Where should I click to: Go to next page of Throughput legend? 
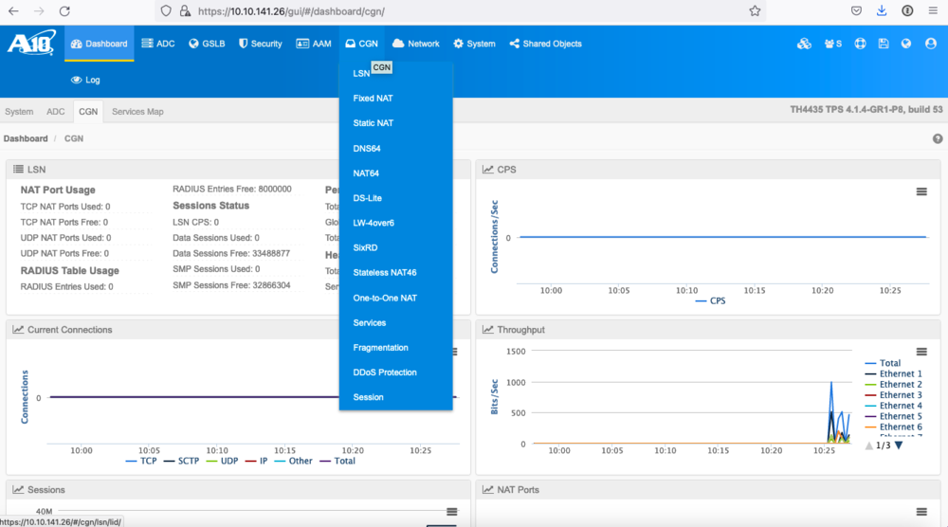click(x=899, y=445)
